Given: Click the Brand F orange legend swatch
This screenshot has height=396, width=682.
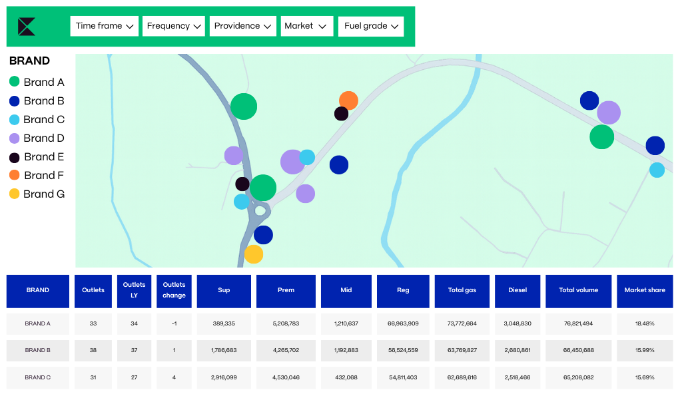Looking at the screenshot, I should [14, 175].
